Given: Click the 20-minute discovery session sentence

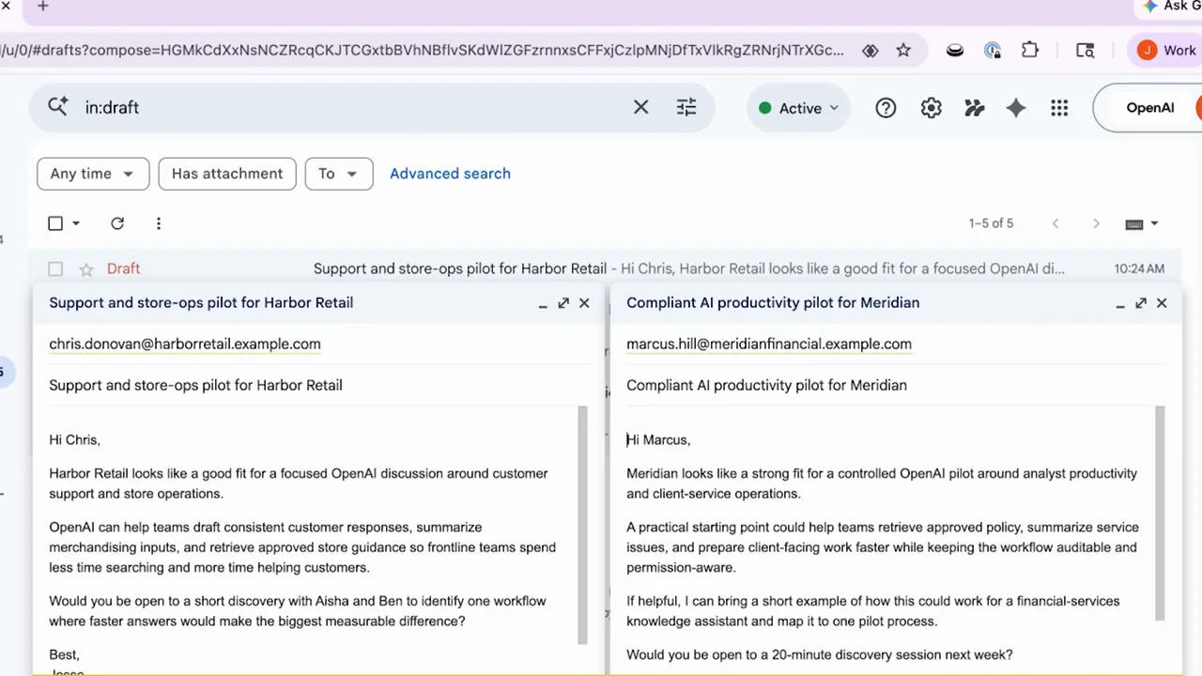Looking at the screenshot, I should [820, 654].
